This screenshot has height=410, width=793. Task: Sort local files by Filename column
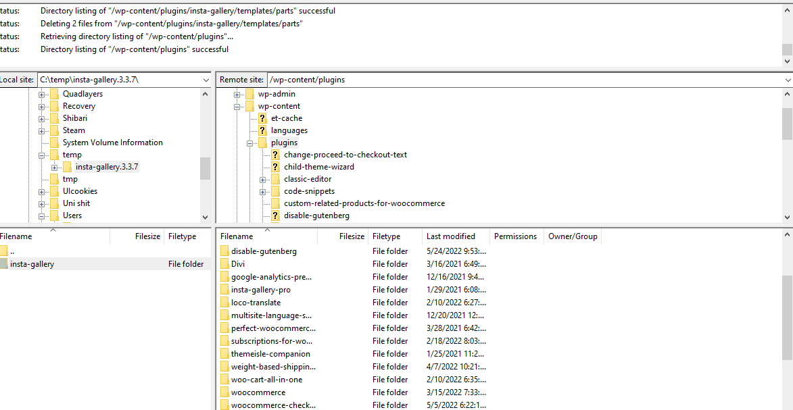pyautogui.click(x=54, y=236)
